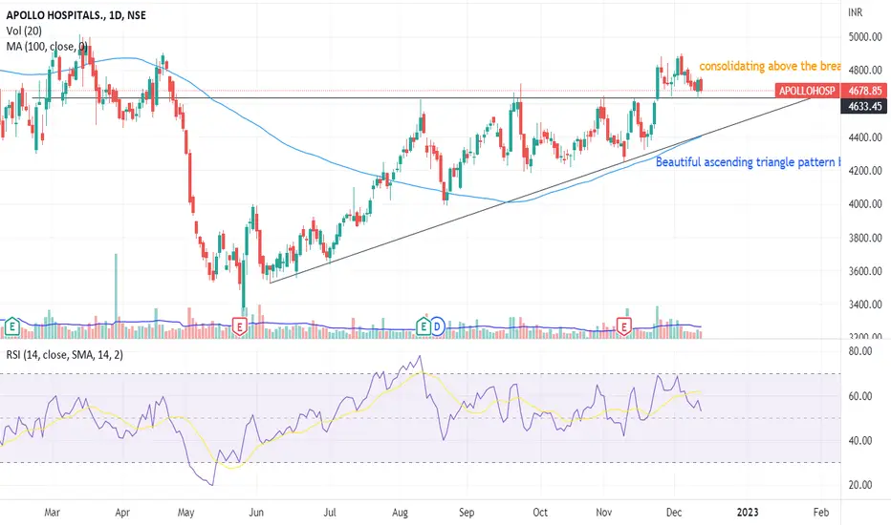Click the Nov label on time axis
This screenshot has width=891, height=525.
point(603,513)
